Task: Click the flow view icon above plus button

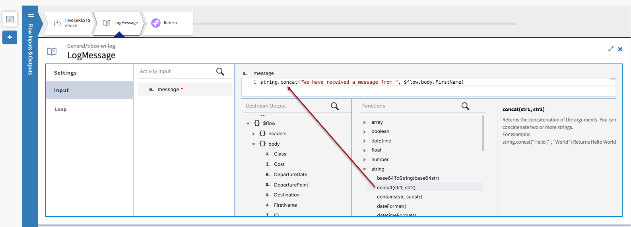Action: (x=10, y=19)
